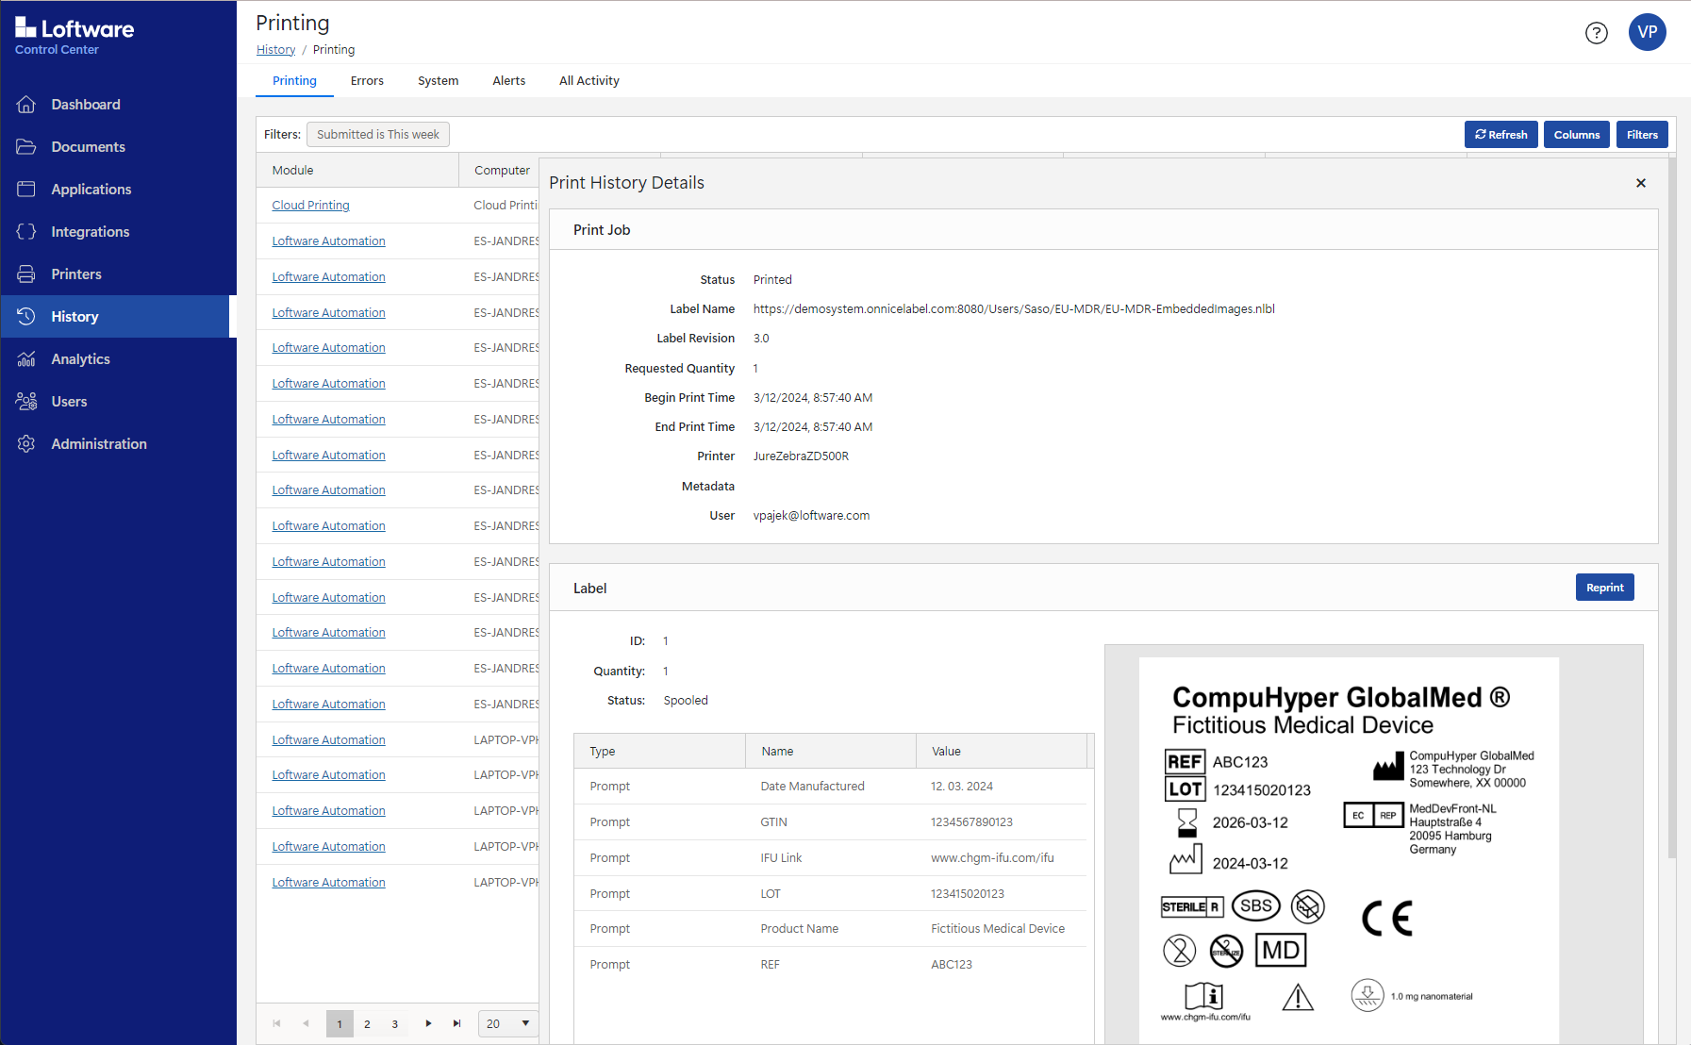1691x1045 pixels.
Task: Click the help question mark icon
Action: coord(1596,33)
